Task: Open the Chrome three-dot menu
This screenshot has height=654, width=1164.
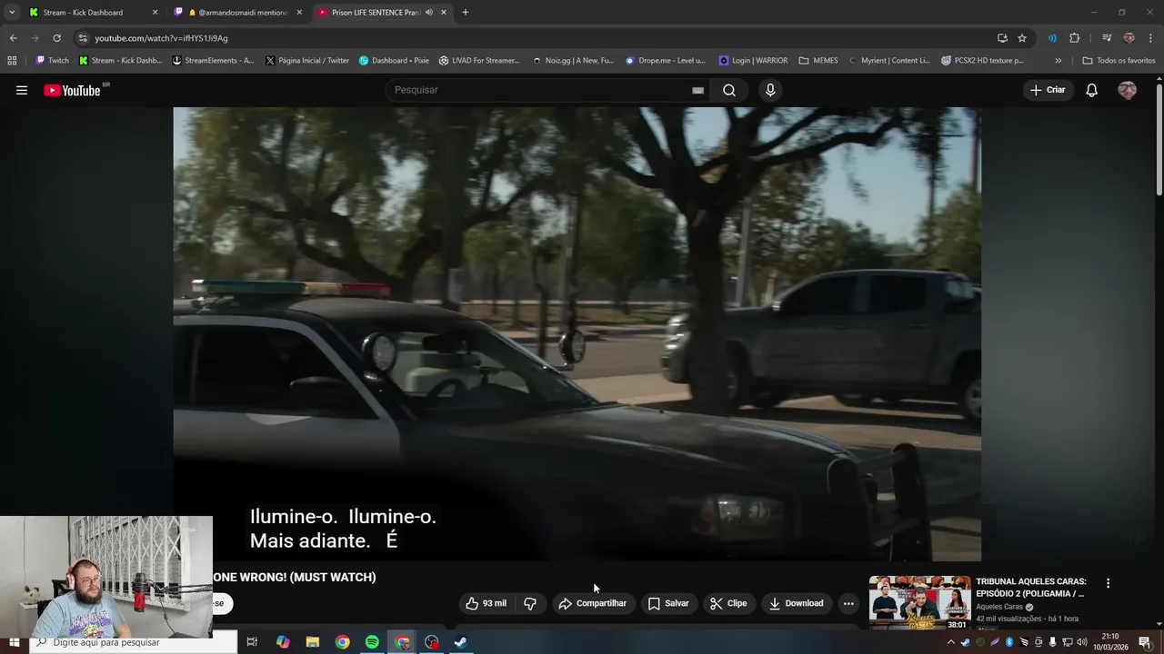Action: (x=1150, y=38)
